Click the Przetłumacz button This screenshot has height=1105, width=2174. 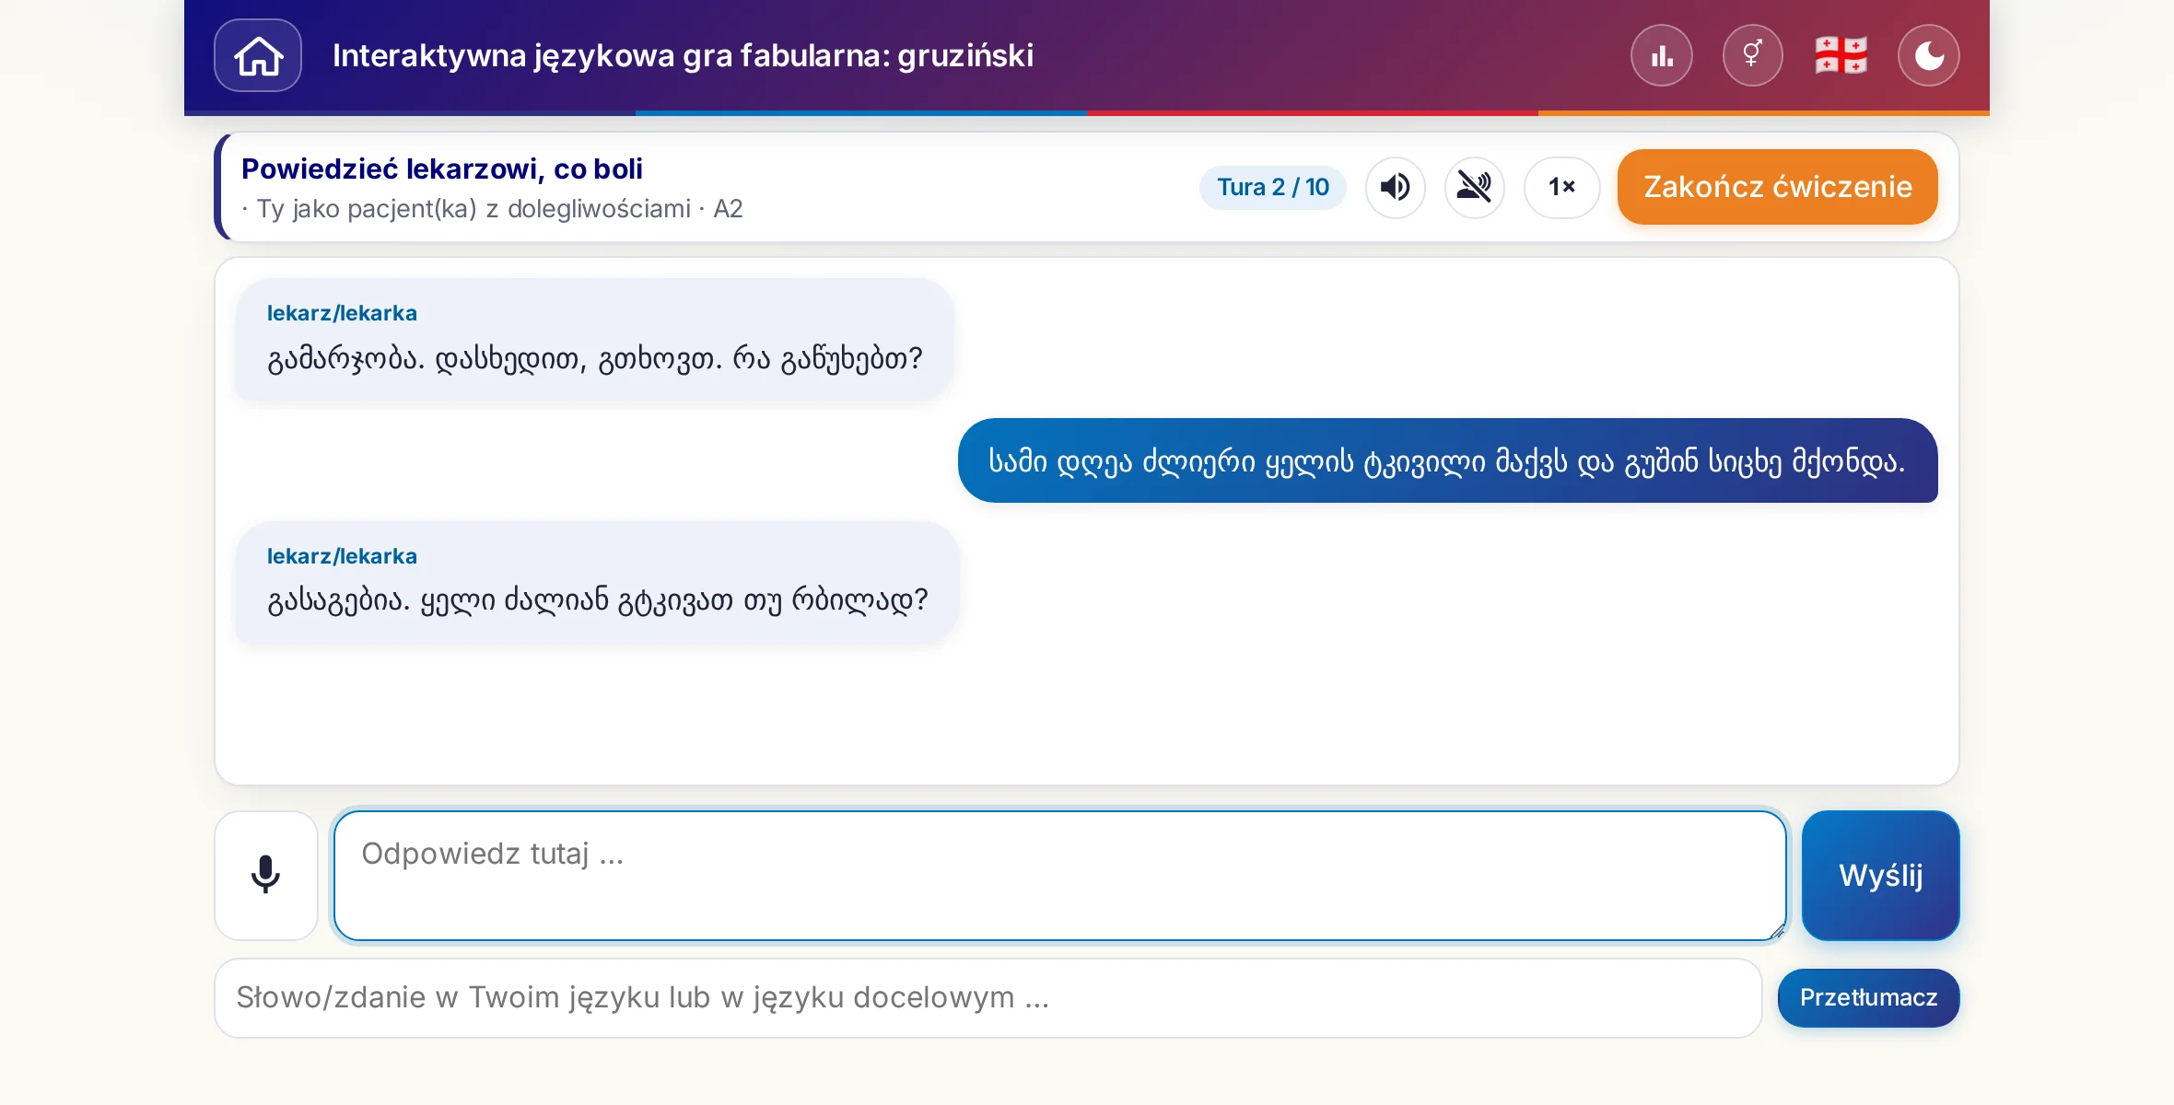point(1868,997)
